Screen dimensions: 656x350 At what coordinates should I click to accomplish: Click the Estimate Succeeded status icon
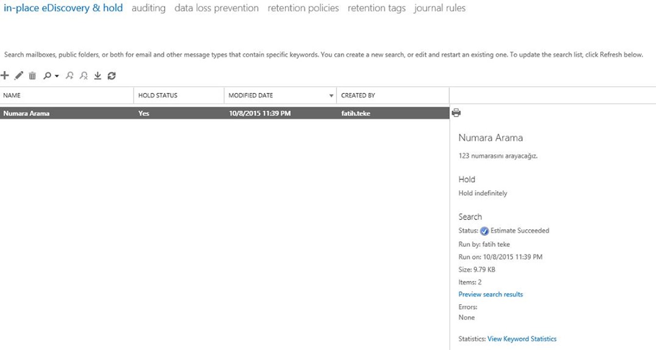[484, 231]
